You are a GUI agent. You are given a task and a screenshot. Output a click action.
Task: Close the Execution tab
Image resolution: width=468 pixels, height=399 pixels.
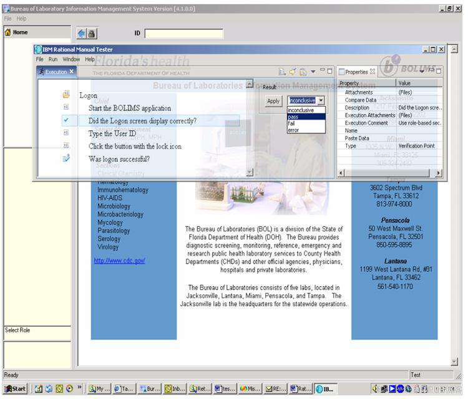tap(71, 72)
